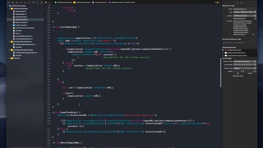Select CallOpenOtherAppsUITests.m file

(26, 53)
